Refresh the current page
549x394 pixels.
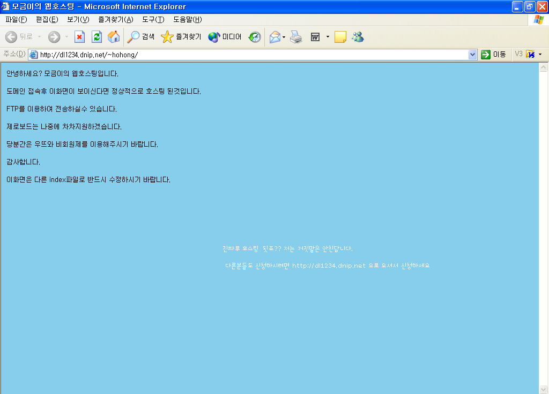click(97, 37)
